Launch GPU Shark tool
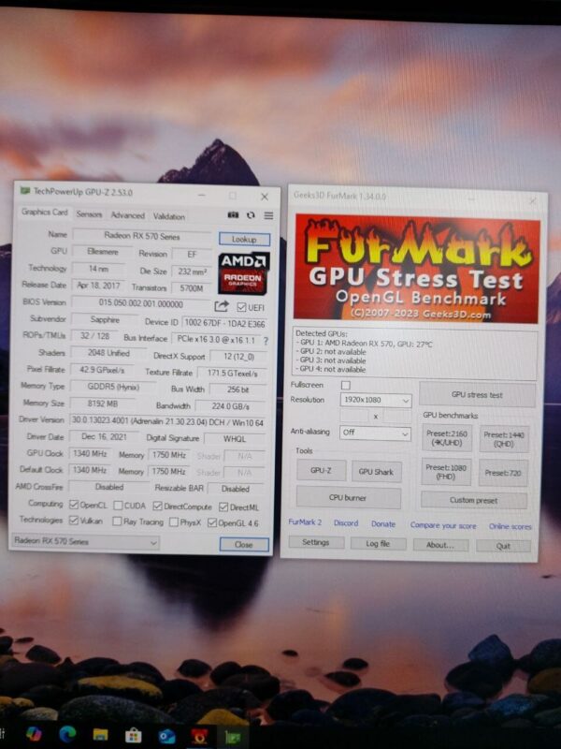561x749 pixels. (377, 472)
